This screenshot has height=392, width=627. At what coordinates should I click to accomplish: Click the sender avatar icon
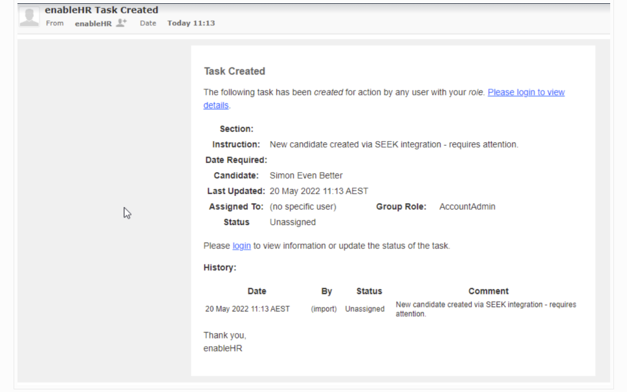pyautogui.click(x=29, y=17)
